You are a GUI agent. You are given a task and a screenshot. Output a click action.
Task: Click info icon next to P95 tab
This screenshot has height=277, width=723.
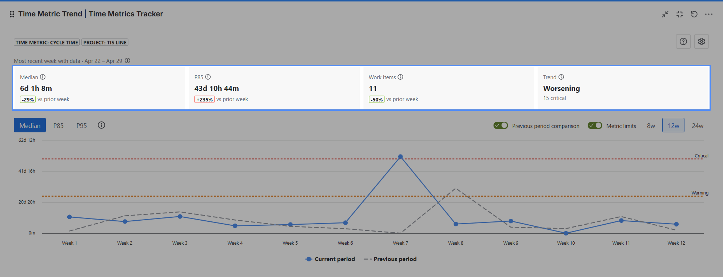coord(101,125)
